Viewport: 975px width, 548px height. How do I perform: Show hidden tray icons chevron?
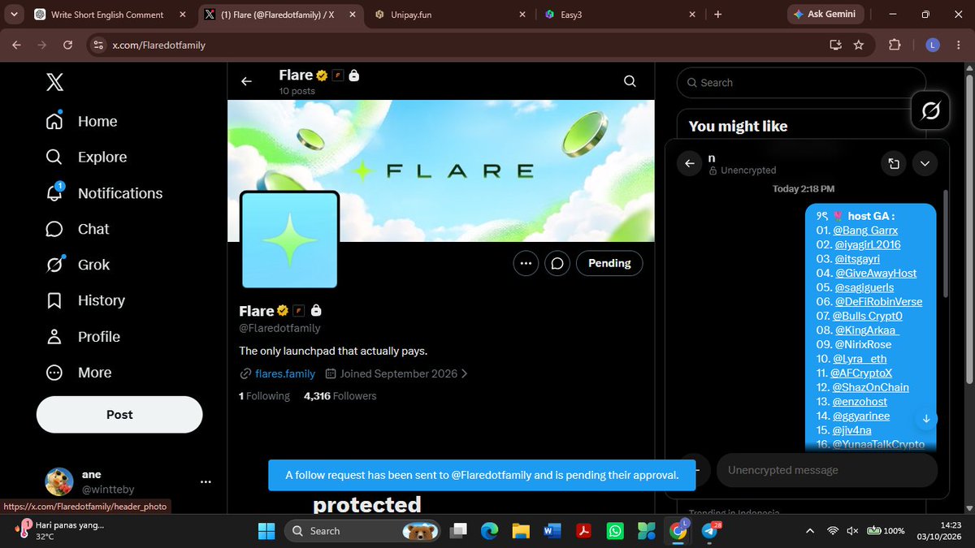808,531
